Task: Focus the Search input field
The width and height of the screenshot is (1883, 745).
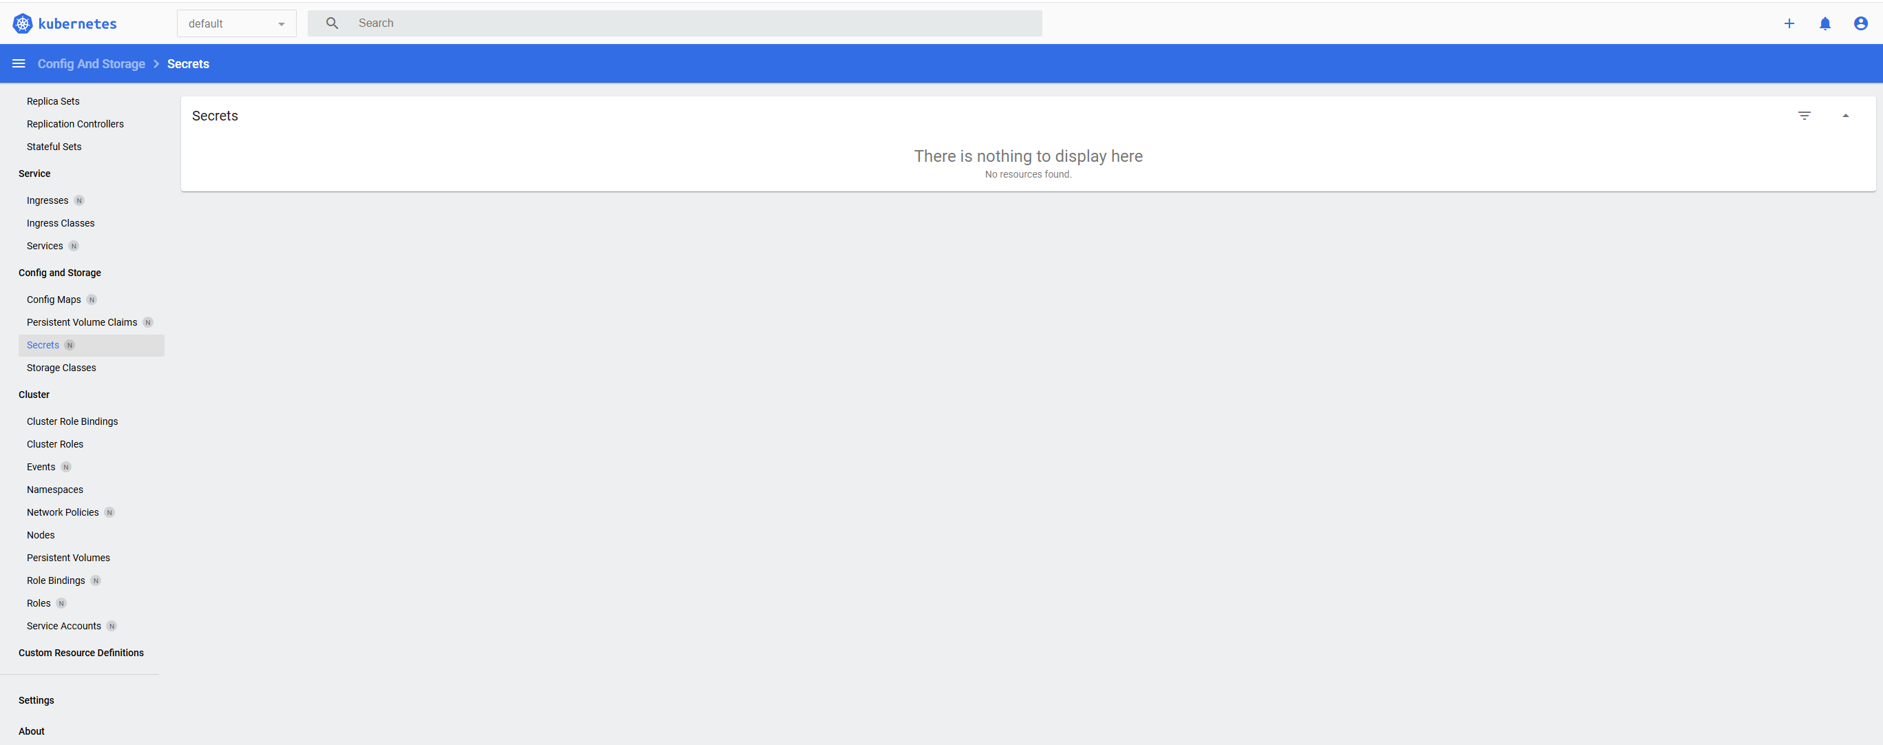Action: [x=687, y=23]
